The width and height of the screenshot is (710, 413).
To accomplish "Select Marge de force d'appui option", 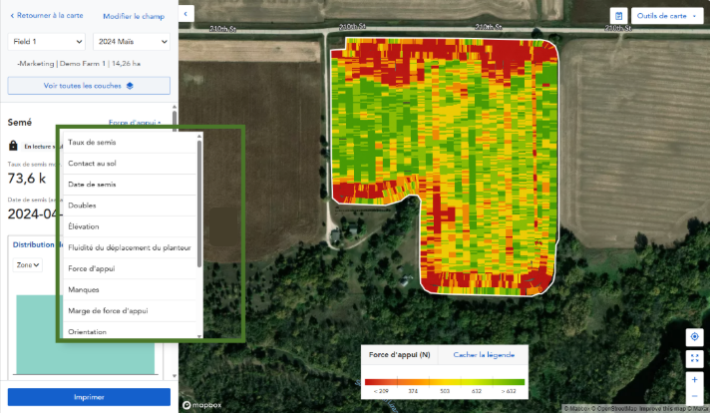I will 130,311.
